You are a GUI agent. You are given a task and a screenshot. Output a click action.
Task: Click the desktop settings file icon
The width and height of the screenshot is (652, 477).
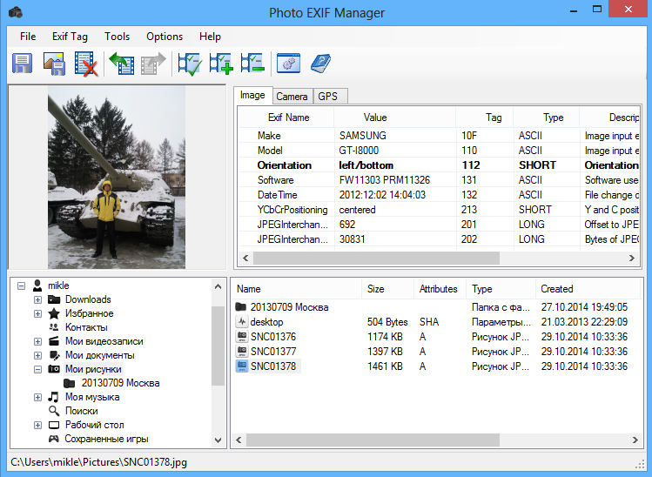pyautogui.click(x=242, y=322)
